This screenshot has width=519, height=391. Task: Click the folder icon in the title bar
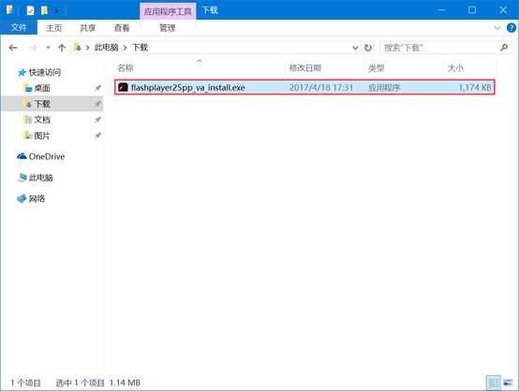pyautogui.click(x=10, y=10)
